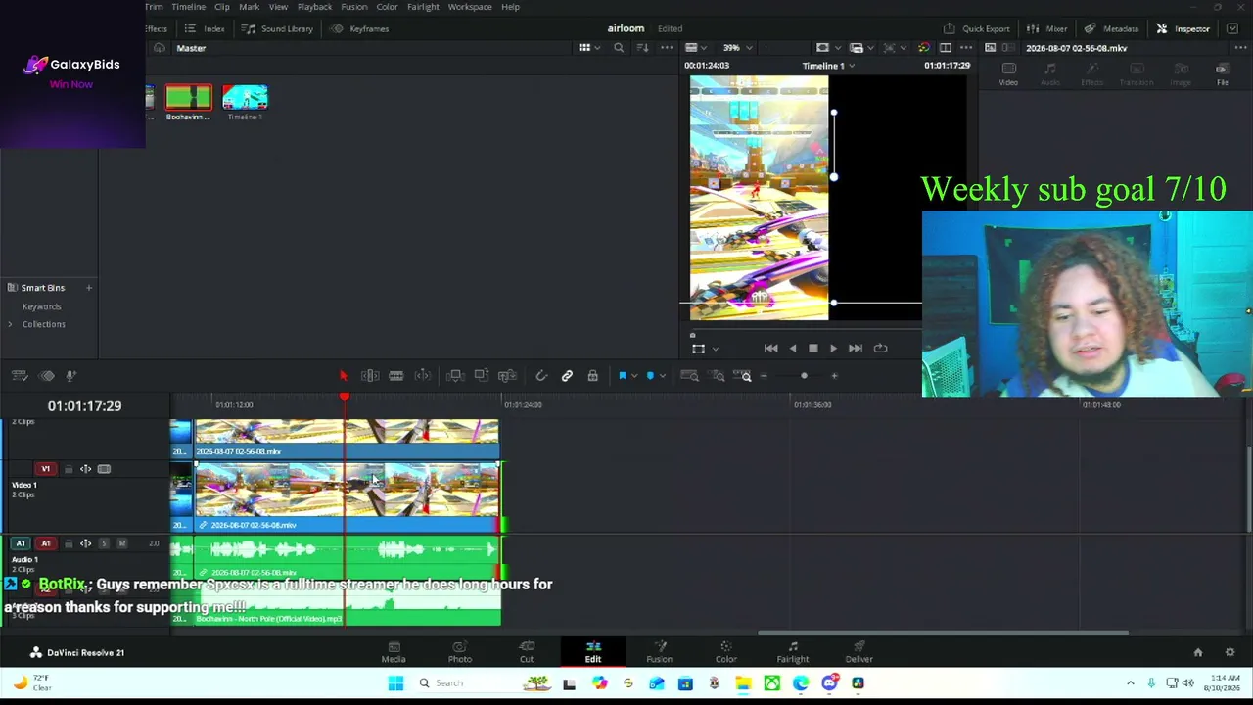The width and height of the screenshot is (1253, 705).
Task: Open the Playback menu
Action: pos(314,7)
